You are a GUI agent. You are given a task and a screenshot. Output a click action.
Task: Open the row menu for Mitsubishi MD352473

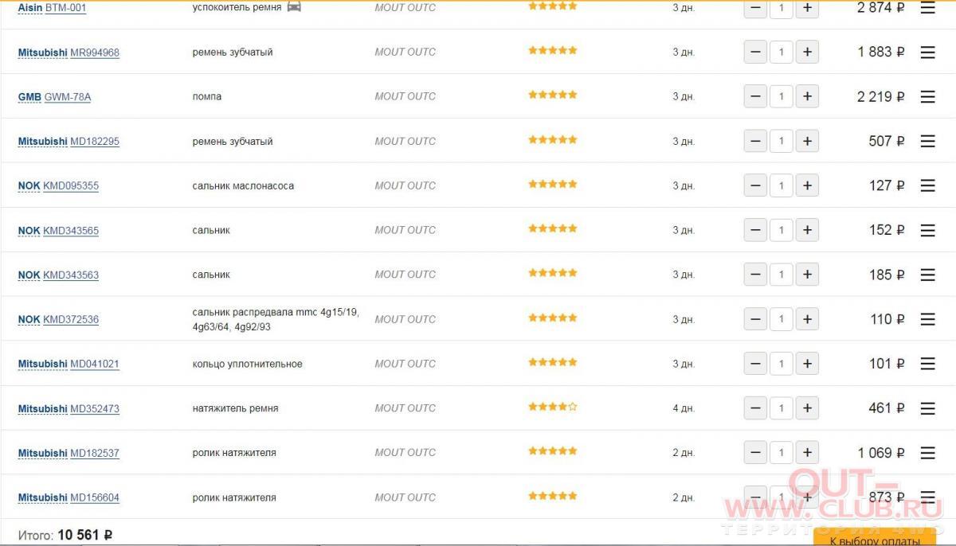click(927, 408)
